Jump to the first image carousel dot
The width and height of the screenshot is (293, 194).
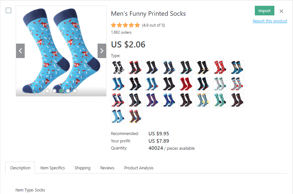pos(47,91)
